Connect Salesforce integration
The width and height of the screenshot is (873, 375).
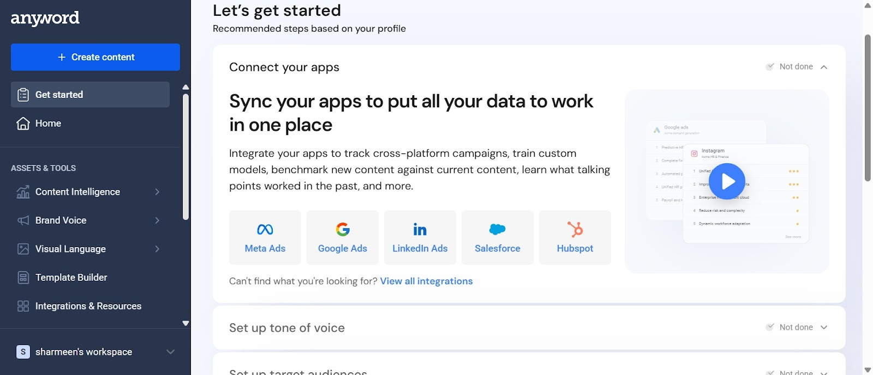pos(498,238)
